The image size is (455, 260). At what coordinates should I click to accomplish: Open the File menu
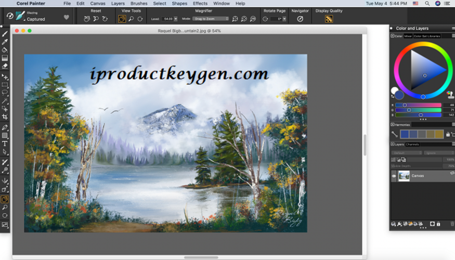click(x=67, y=4)
